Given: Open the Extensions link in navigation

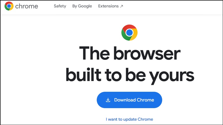Looking at the screenshot, I should (x=111, y=6).
